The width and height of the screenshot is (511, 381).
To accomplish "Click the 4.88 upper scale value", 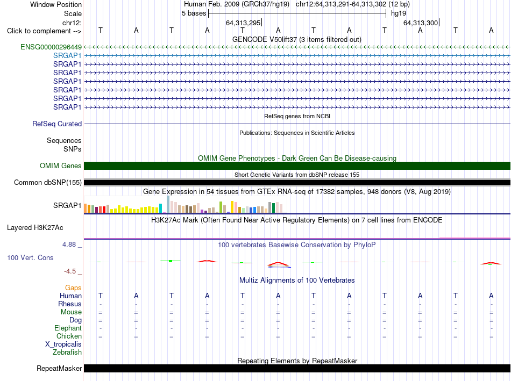I will (69, 245).
